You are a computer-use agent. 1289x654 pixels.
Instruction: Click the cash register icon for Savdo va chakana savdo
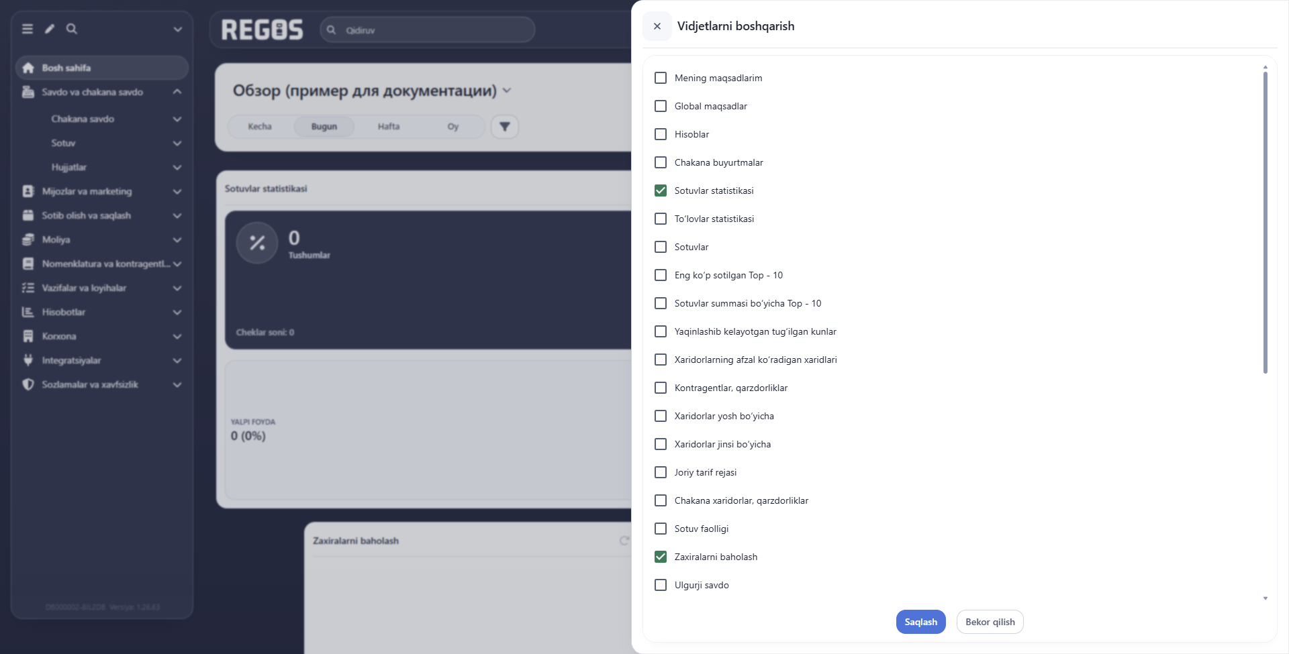click(28, 92)
